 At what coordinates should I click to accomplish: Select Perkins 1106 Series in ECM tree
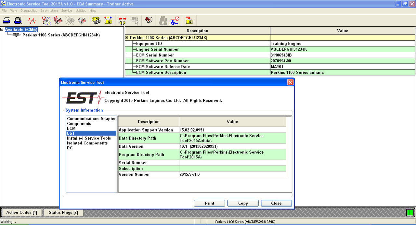click(61, 35)
